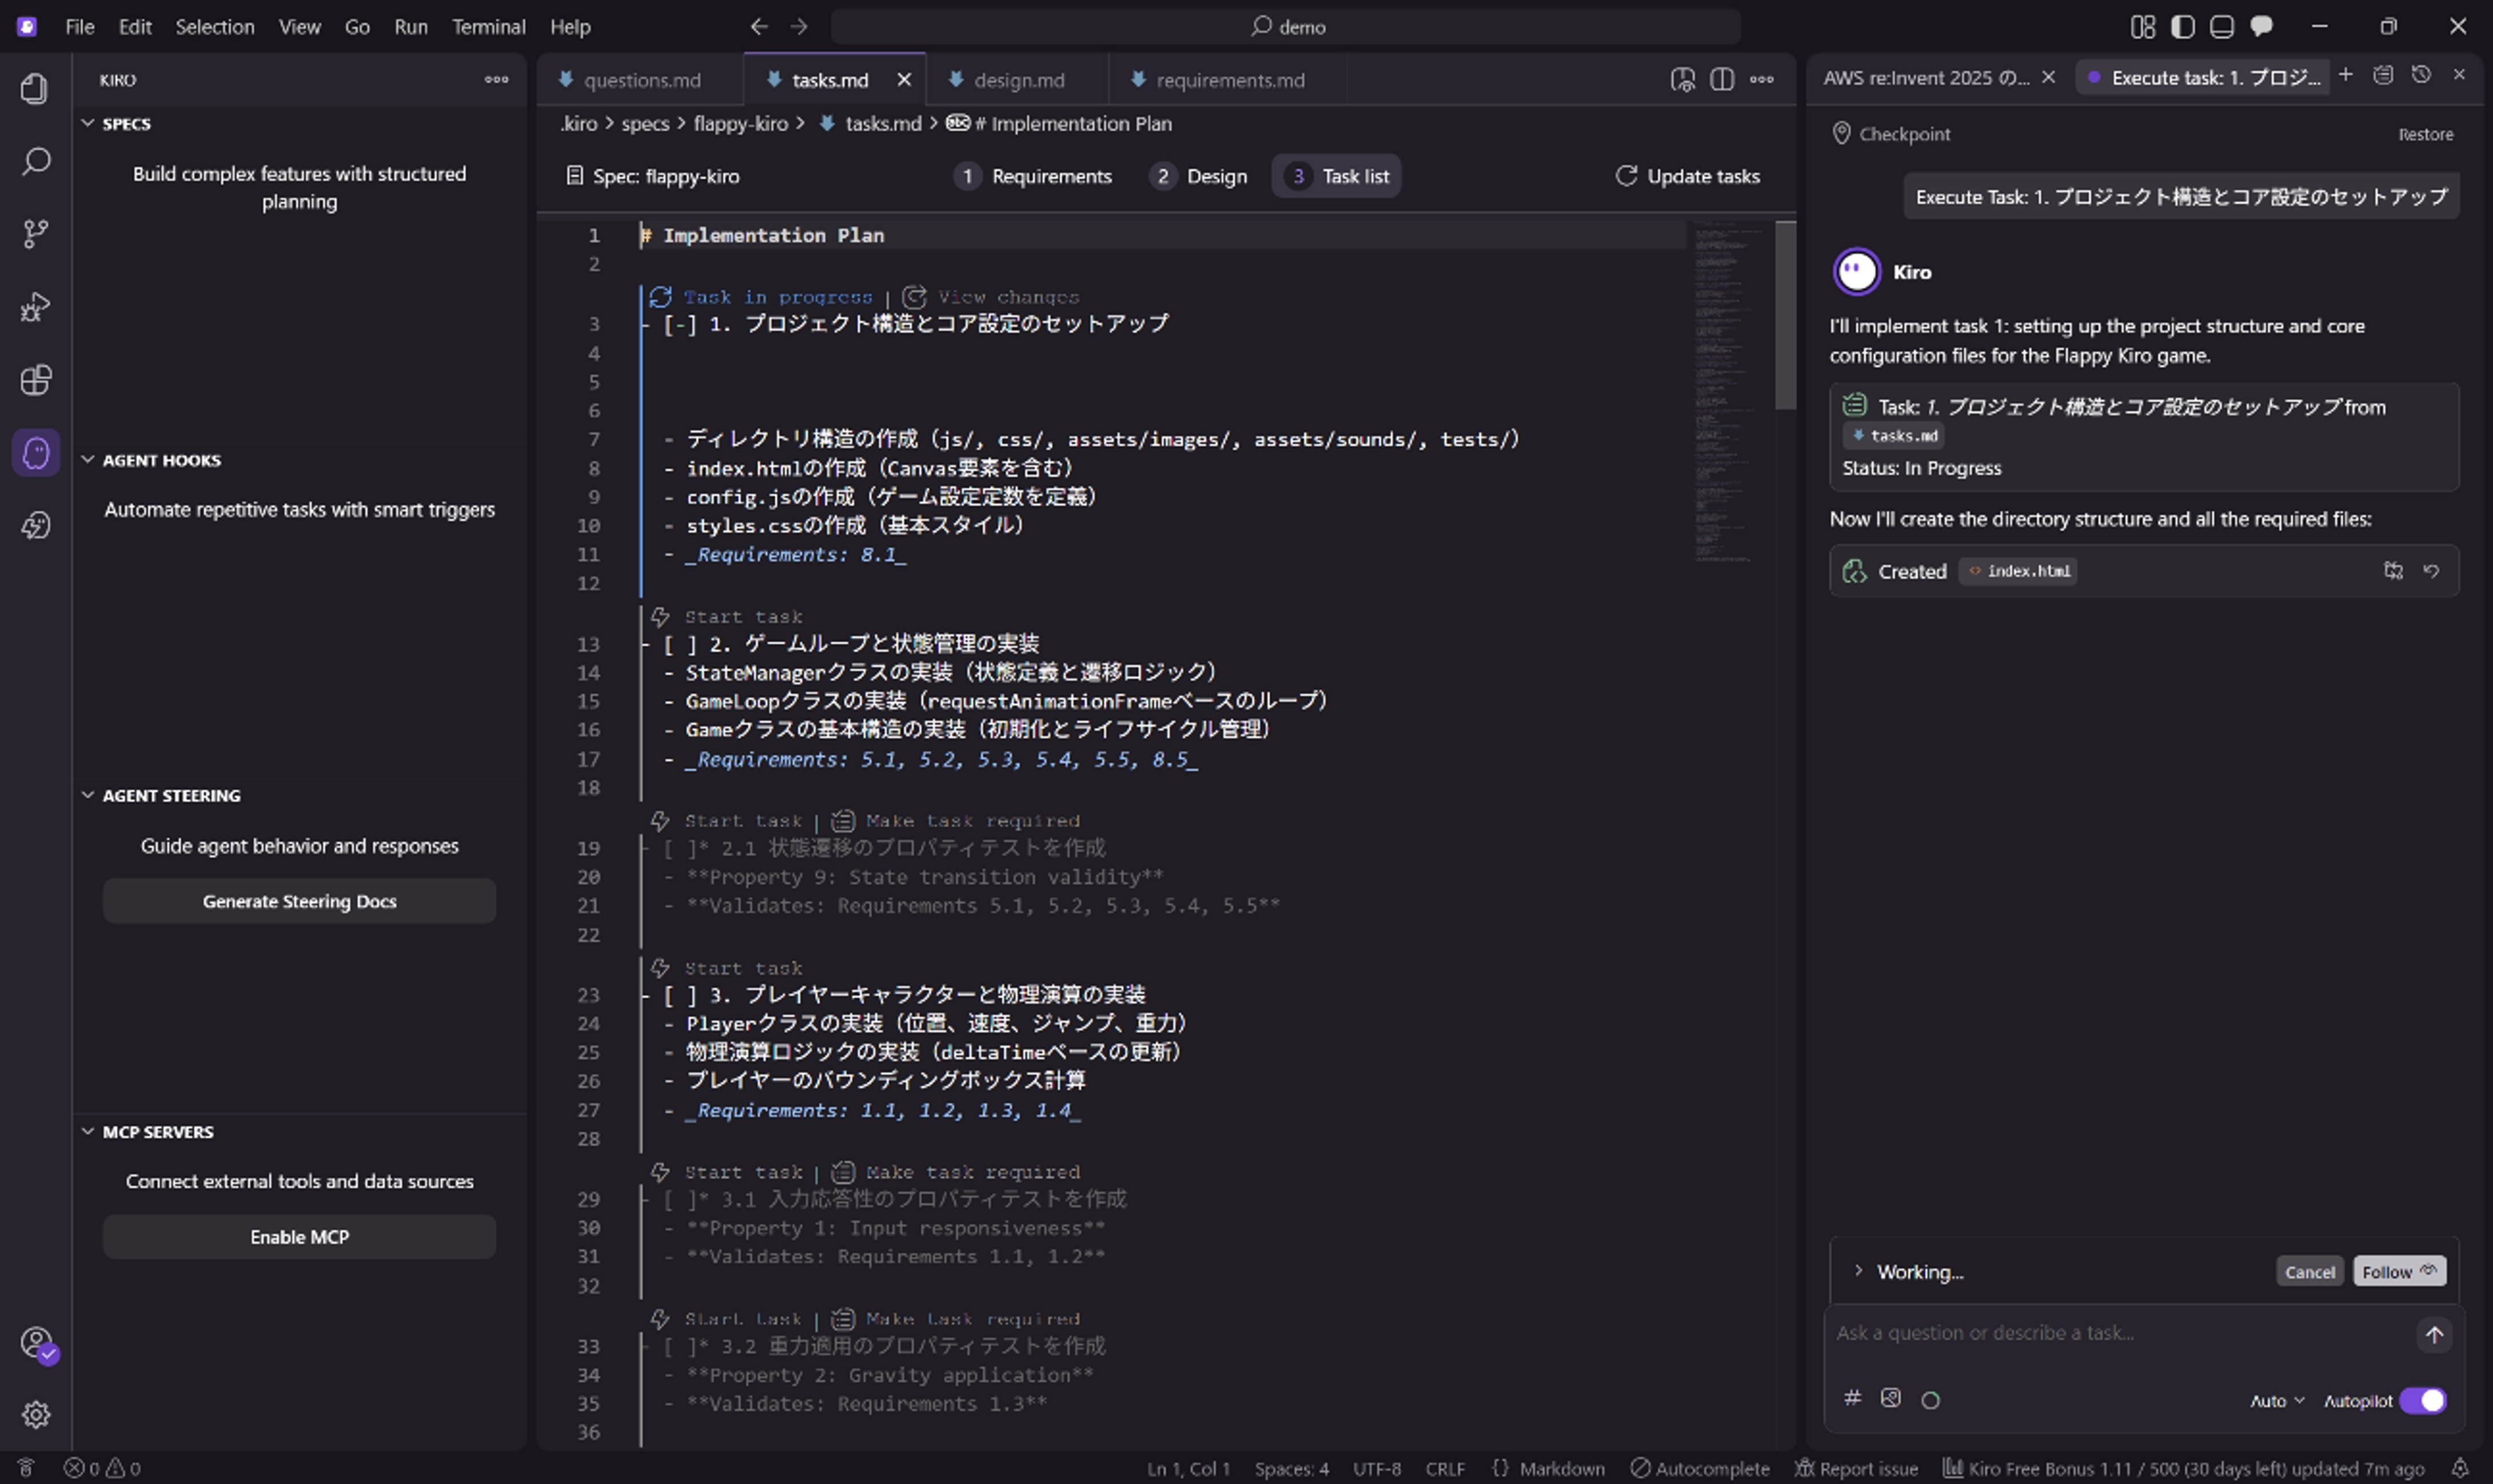Open the Search view in activity bar
Image resolution: width=2493 pixels, height=1484 pixels.
coord(36,161)
